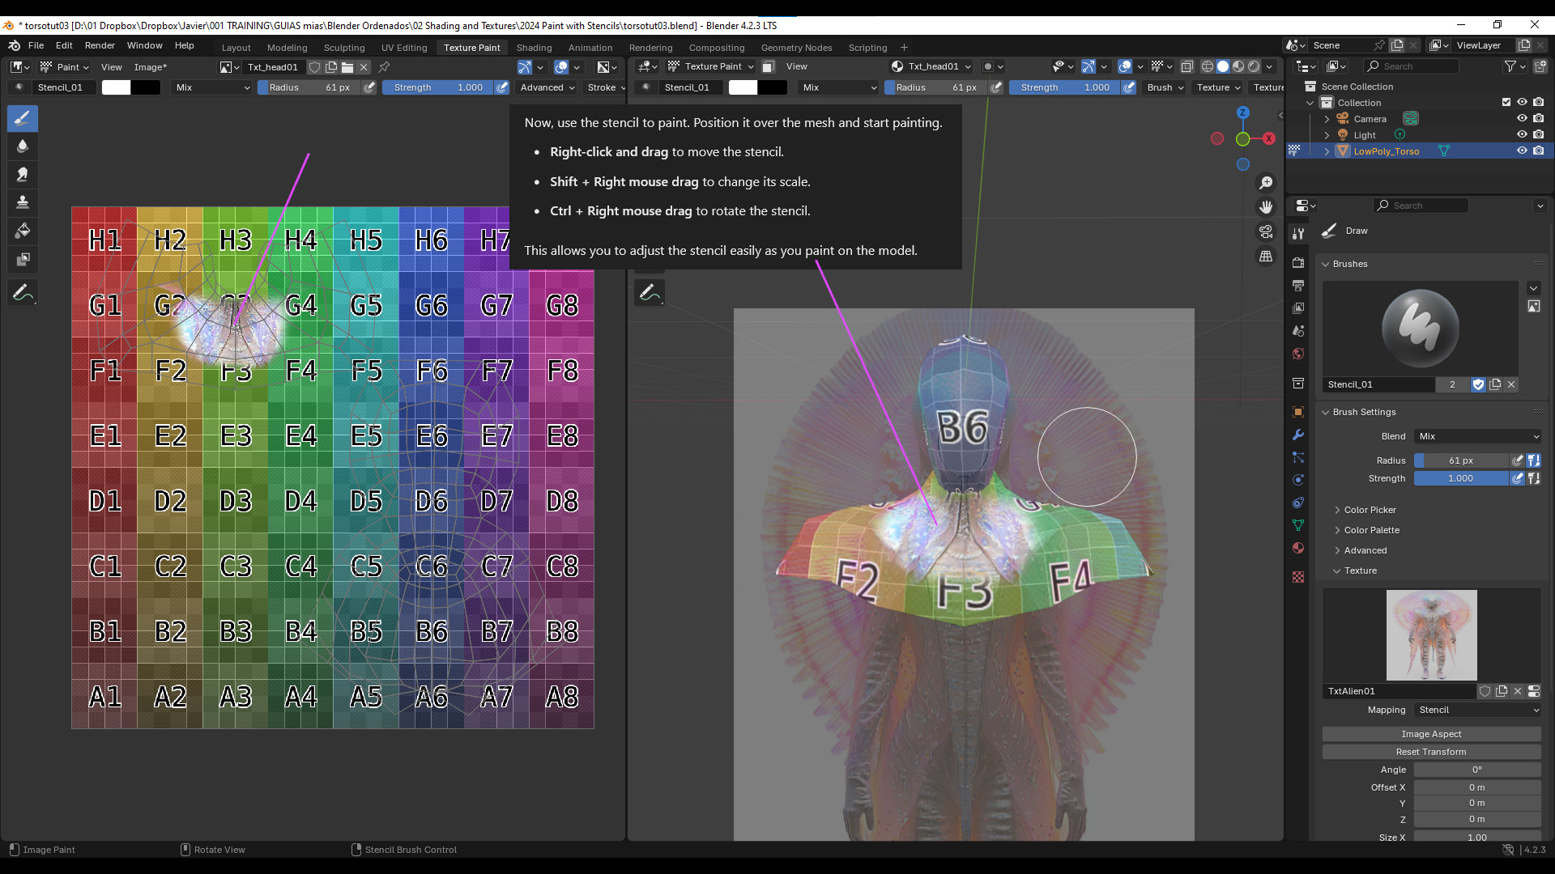The width and height of the screenshot is (1555, 874).
Task: Click the Strength slider in image editor header
Action: tap(438, 87)
